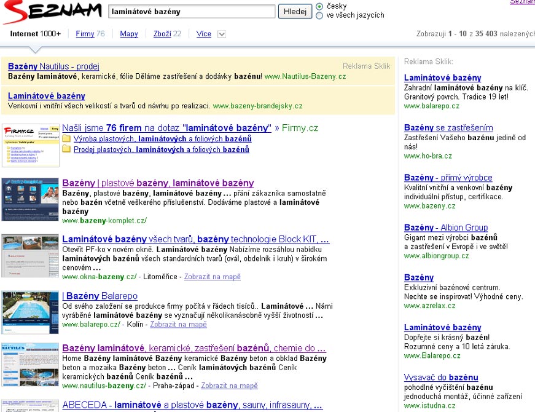Open sidebar ad 'Laminátové bazény' balarepo.cz
Viewport: 535px width, 412px height.
[442, 78]
